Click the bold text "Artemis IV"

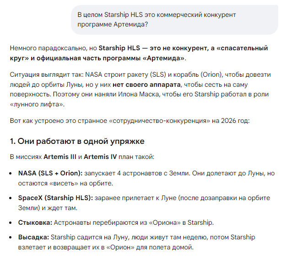coord(100,157)
